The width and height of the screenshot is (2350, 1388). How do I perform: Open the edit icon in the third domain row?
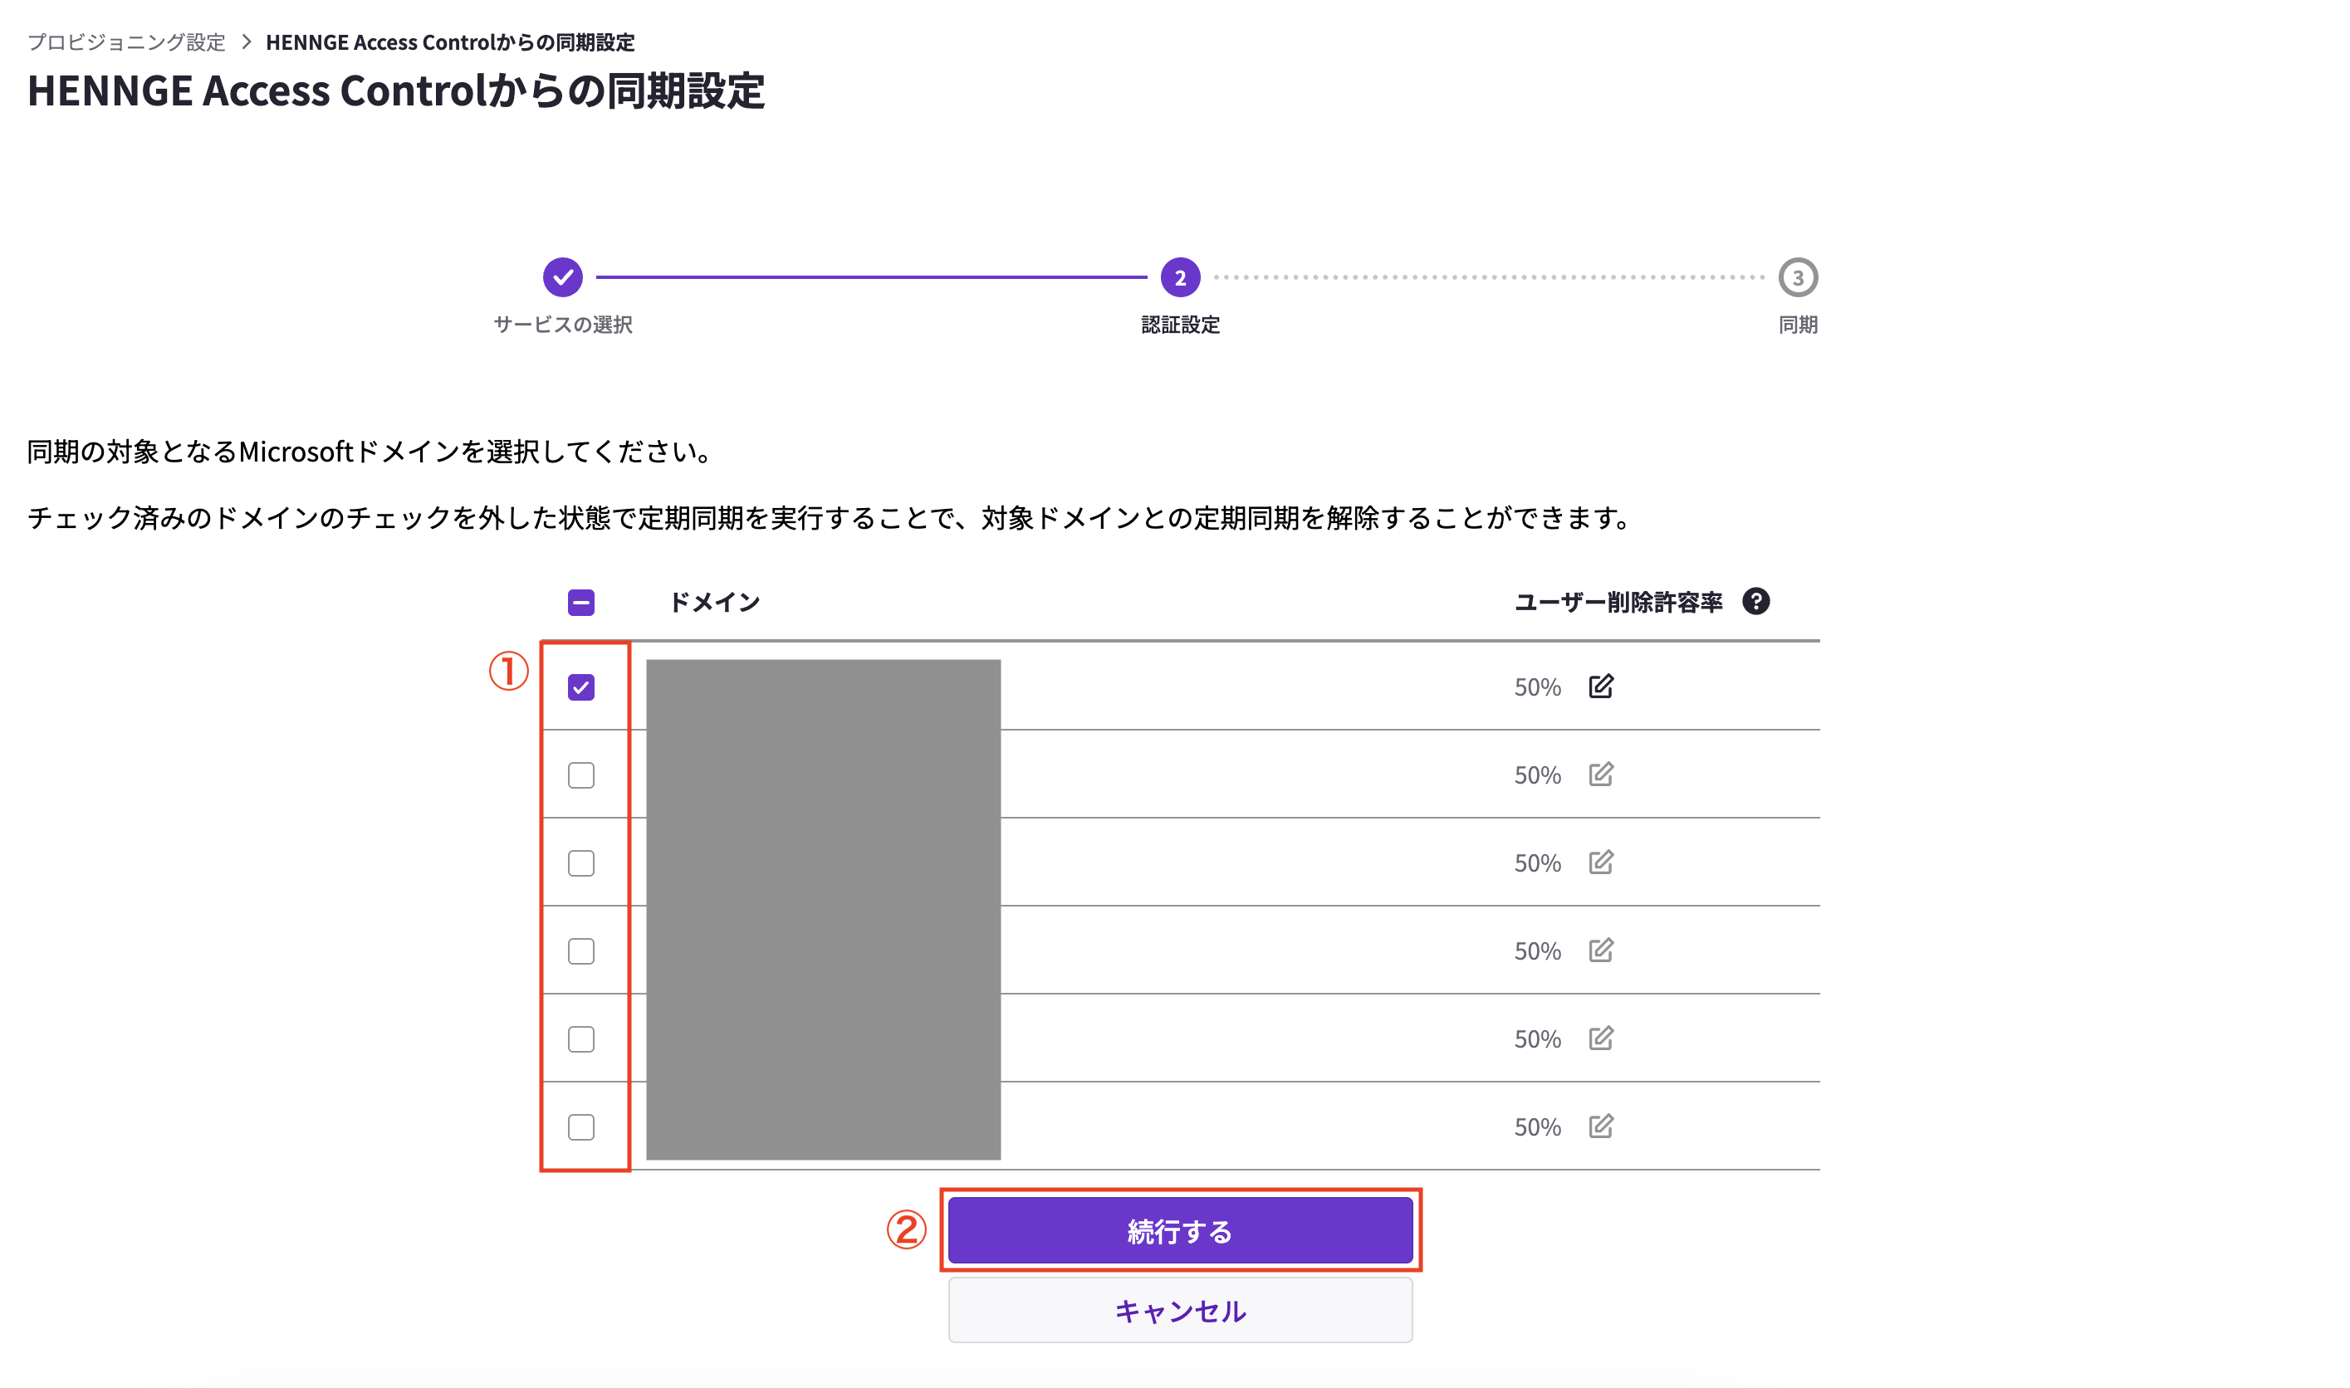point(1602,862)
